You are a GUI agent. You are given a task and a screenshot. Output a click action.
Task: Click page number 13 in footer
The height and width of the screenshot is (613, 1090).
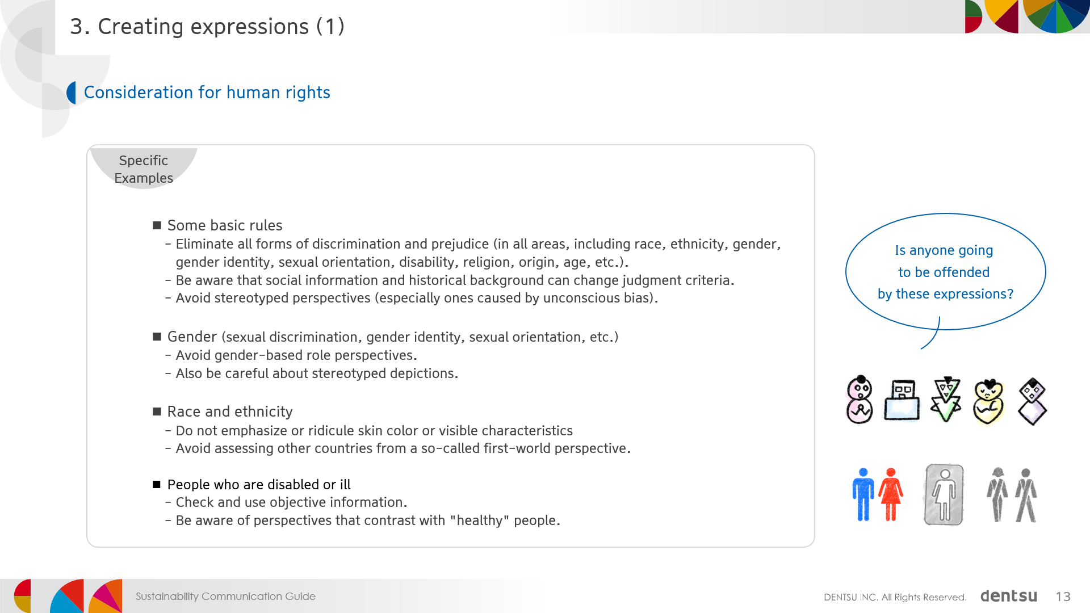(x=1063, y=597)
